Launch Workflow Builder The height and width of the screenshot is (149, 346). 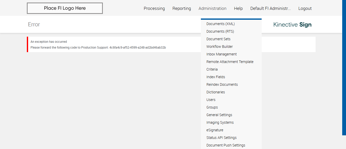(x=219, y=47)
